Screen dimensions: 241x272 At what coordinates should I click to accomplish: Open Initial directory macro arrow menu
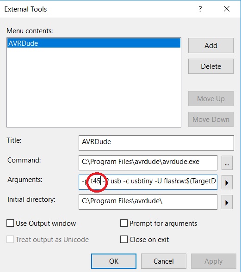point(227,202)
